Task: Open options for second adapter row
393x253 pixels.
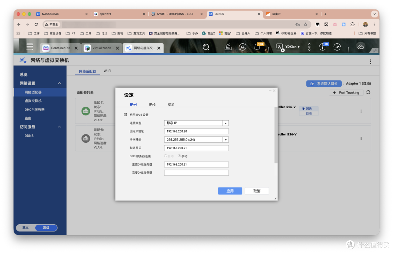Action: [x=361, y=138]
